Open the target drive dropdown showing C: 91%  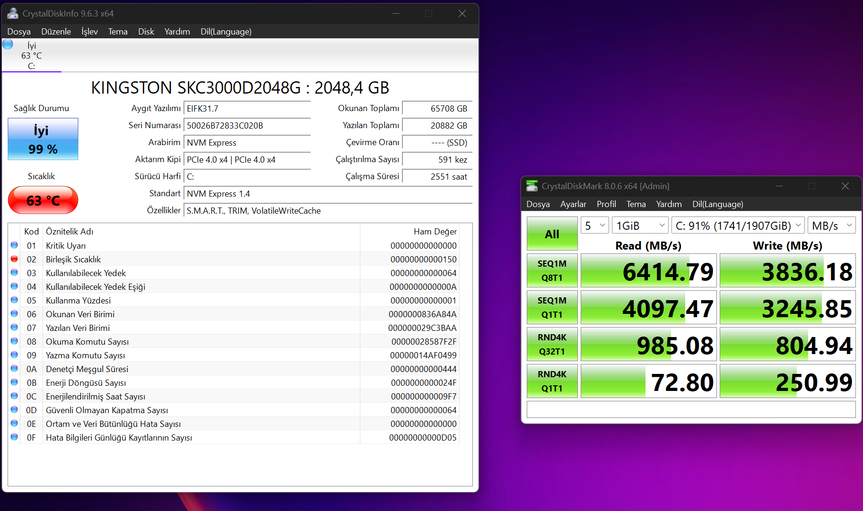coord(738,225)
